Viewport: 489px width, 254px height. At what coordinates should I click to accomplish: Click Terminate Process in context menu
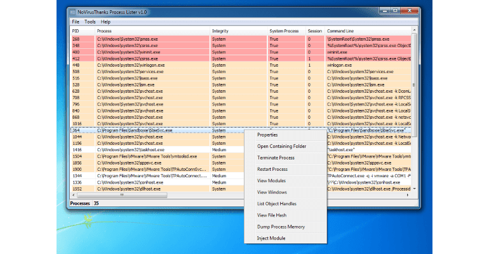pos(275,157)
